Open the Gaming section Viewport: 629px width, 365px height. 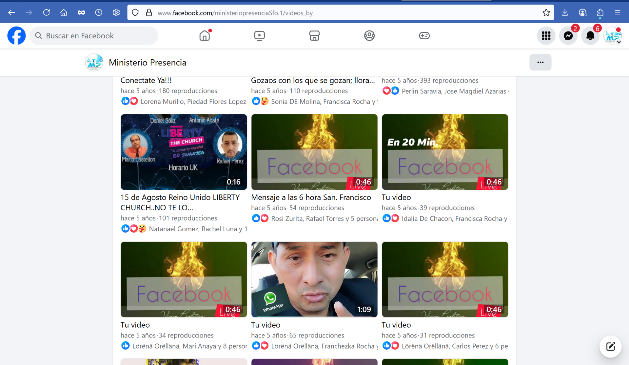click(424, 35)
